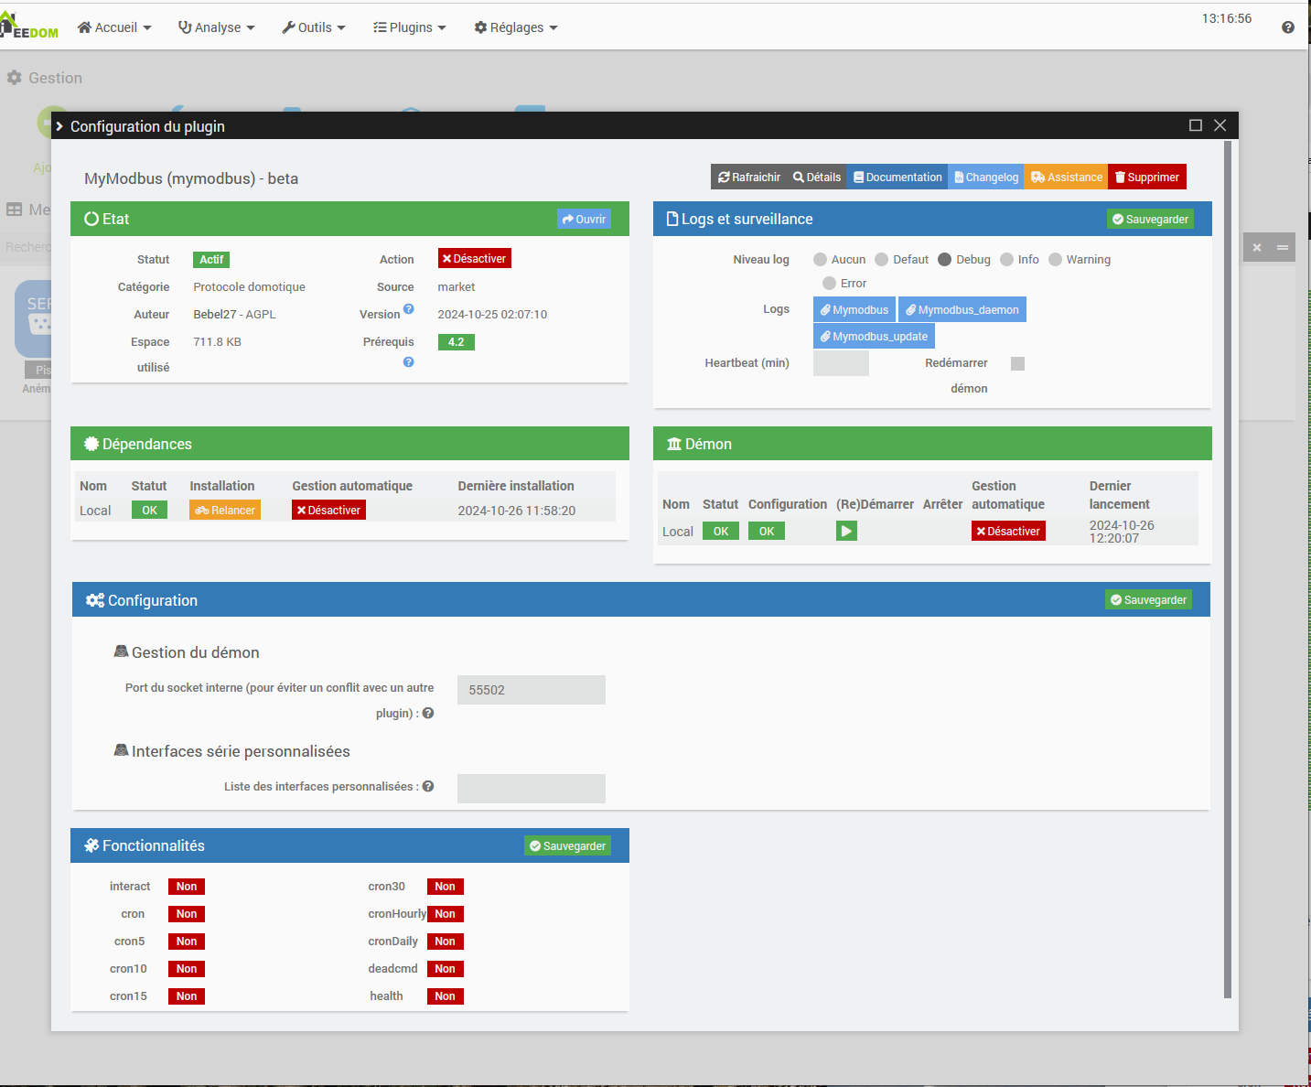
Task: Click the help question mark icon top right
Action: [1287, 27]
